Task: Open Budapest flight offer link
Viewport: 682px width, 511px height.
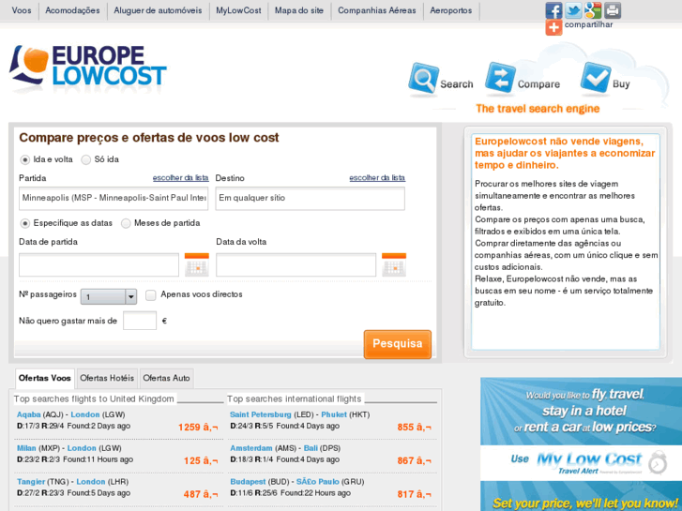Action: click(248, 481)
